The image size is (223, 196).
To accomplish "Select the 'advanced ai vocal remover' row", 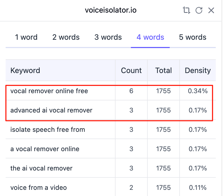I will [x=51, y=110].
